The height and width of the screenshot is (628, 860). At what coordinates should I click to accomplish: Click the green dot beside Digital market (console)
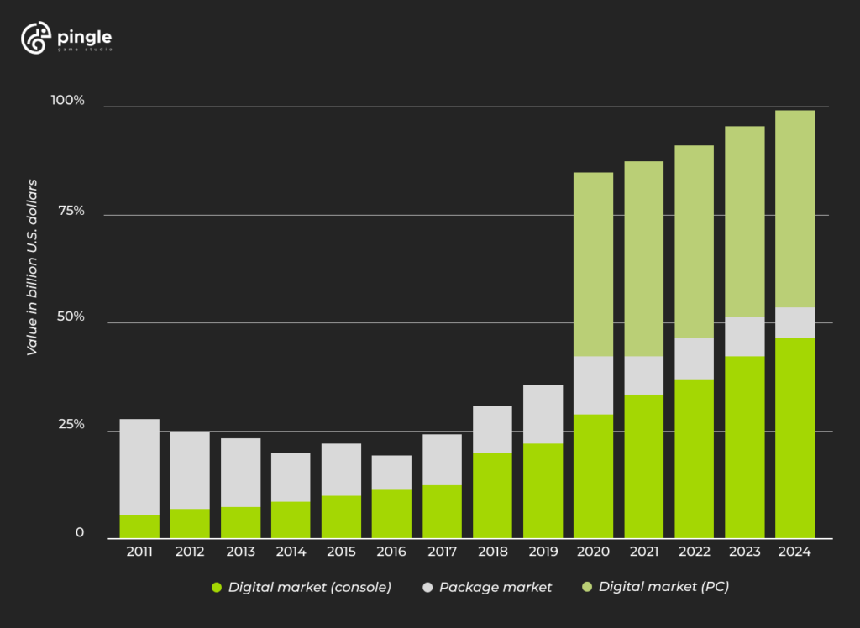tap(216, 587)
